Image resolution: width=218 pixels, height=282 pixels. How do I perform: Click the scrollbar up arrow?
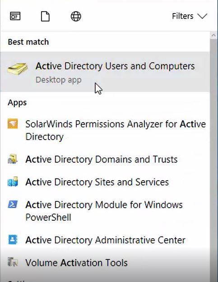213,36
